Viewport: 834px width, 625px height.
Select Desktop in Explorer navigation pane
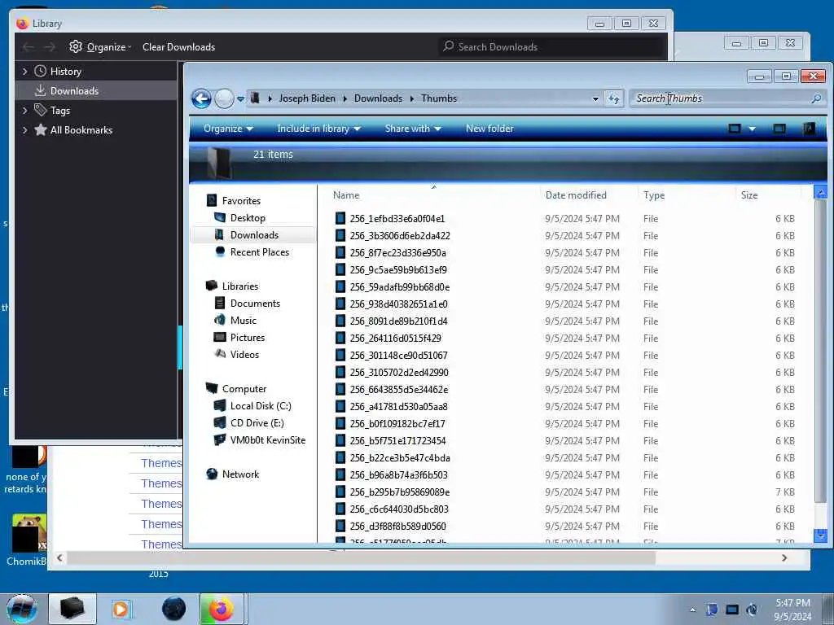[248, 218]
